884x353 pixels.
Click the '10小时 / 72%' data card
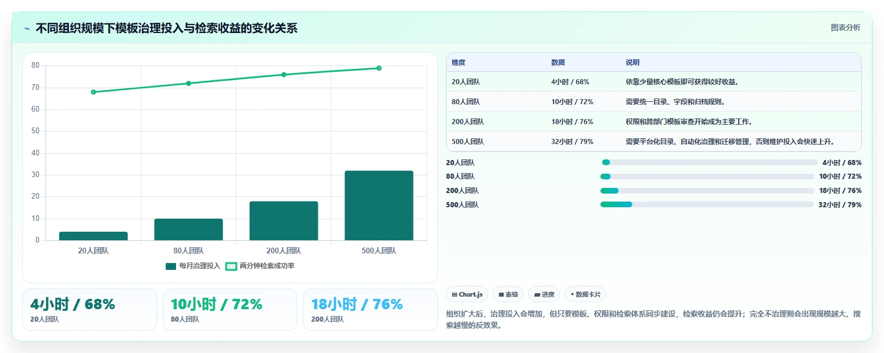(x=230, y=310)
